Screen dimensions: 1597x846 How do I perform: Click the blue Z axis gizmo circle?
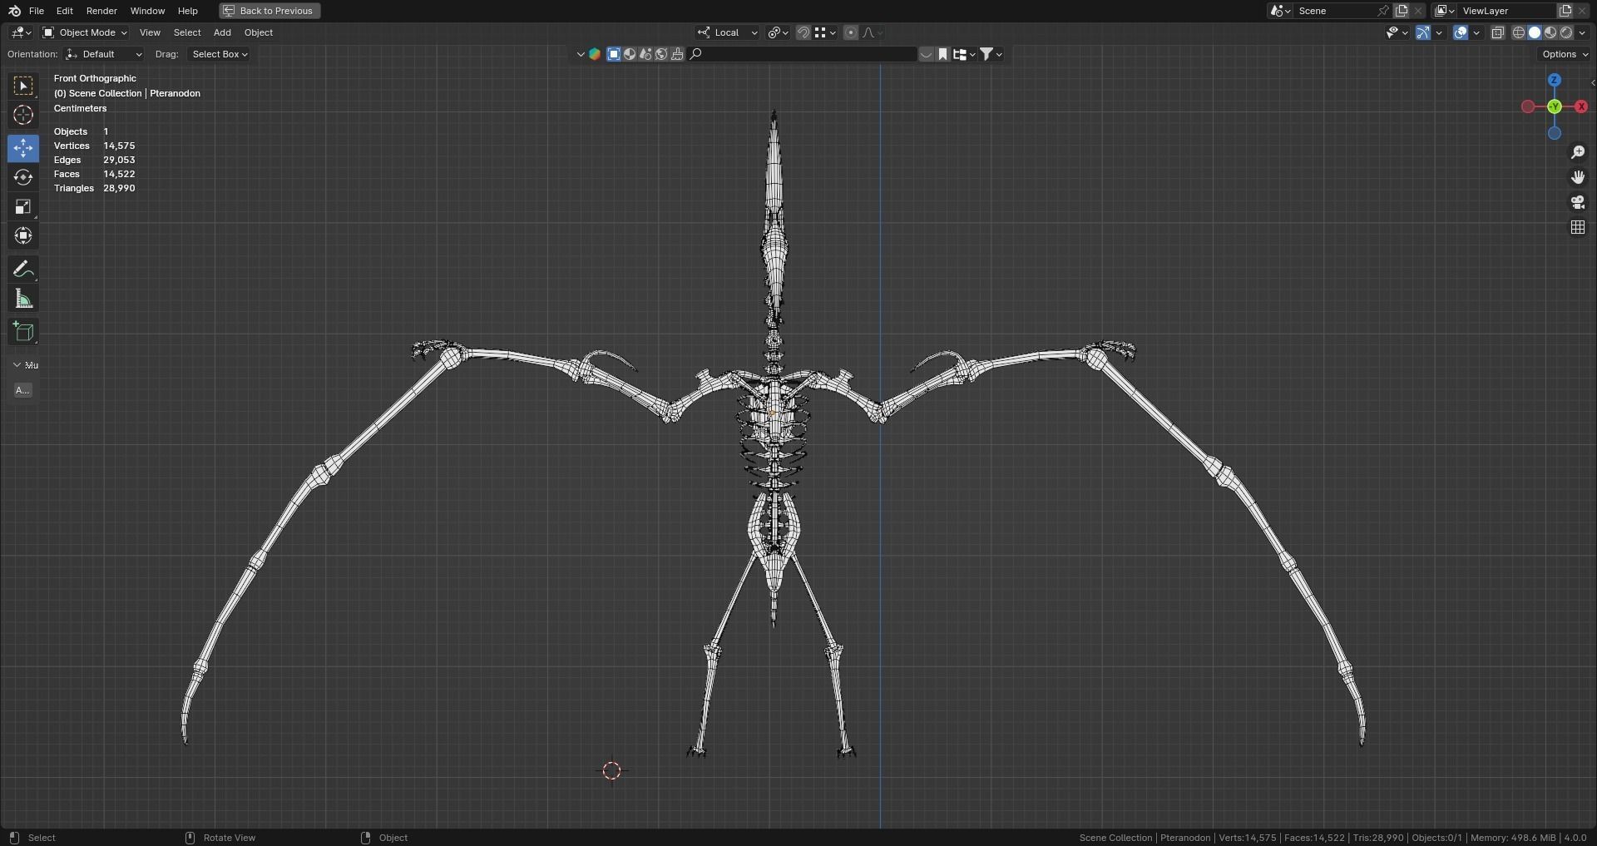click(x=1555, y=80)
